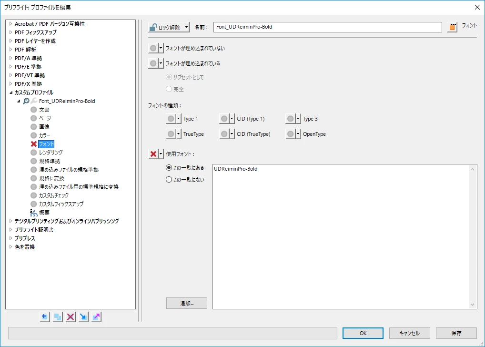Click the red X delete profile icon
The image size is (485, 347).
pos(71,316)
